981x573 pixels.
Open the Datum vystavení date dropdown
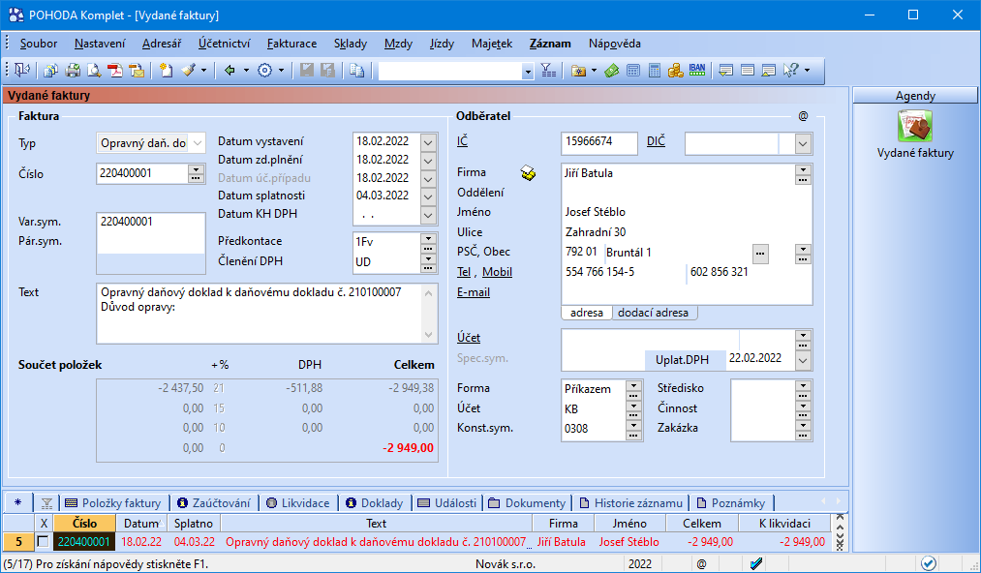coord(429,141)
